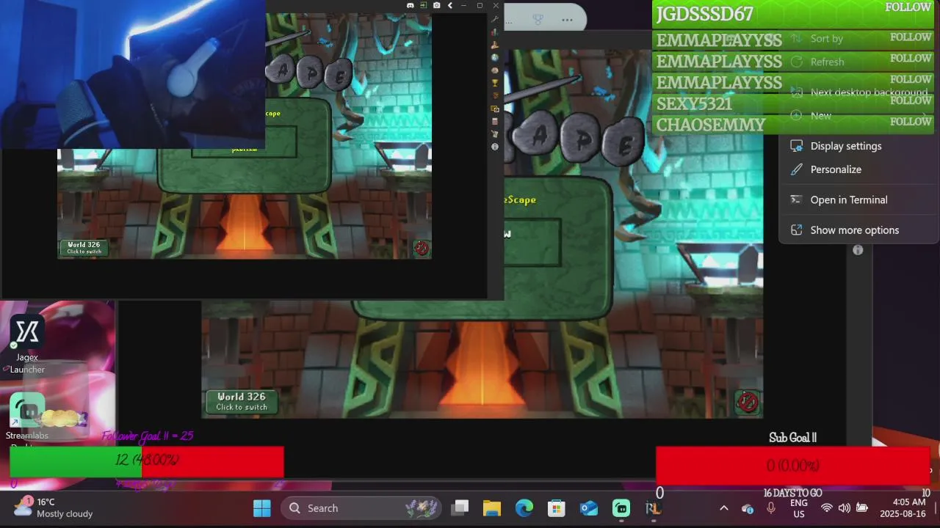Take a screenshot with RuneLite camera icon

click(x=436, y=5)
